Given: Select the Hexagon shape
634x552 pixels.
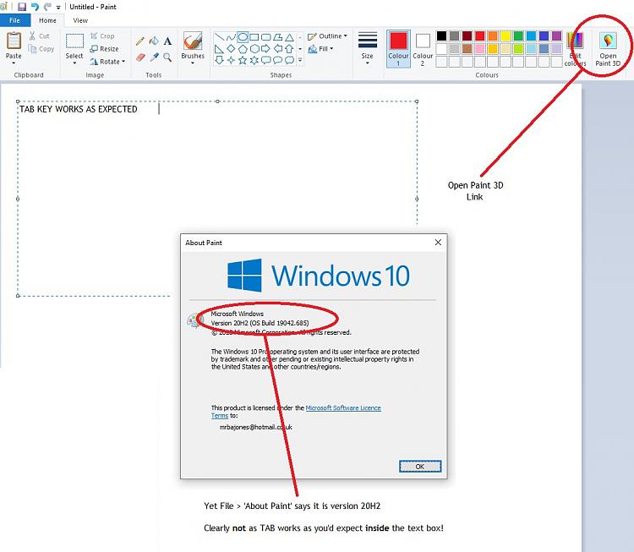Looking at the screenshot, I should click(254, 49).
